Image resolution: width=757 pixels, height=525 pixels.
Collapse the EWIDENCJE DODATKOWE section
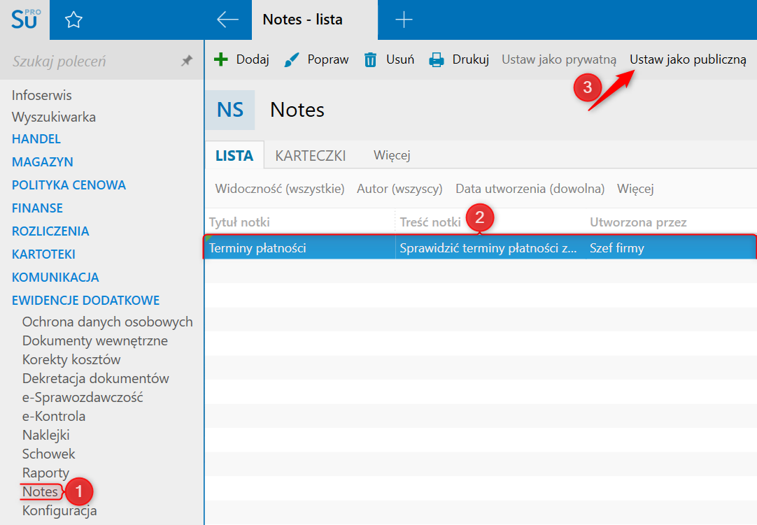[x=85, y=301]
